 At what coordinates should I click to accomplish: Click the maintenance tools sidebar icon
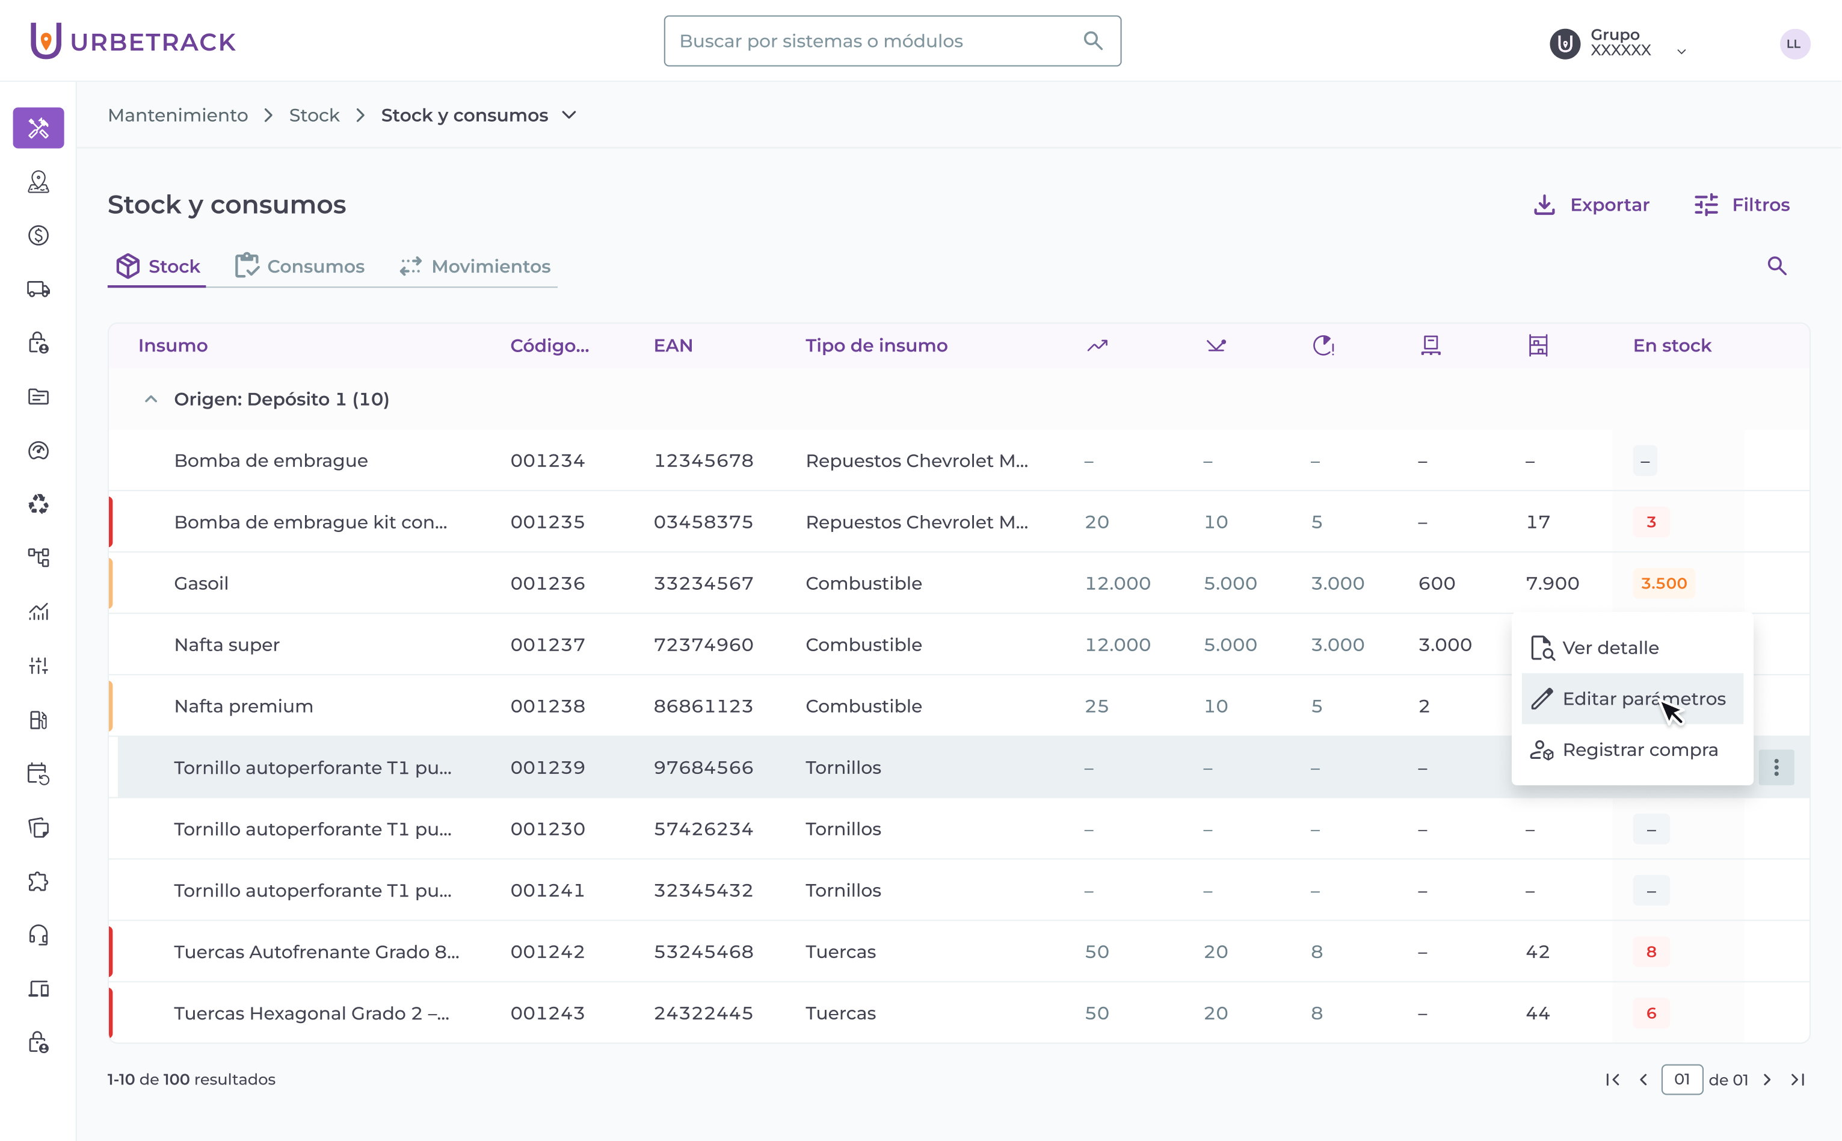coord(39,128)
